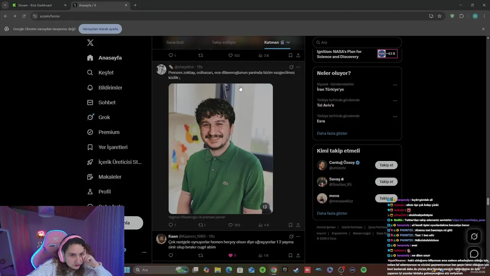Reload the page in Chrome
Image resolution: width=490 pixels, height=276 pixels.
24,16
